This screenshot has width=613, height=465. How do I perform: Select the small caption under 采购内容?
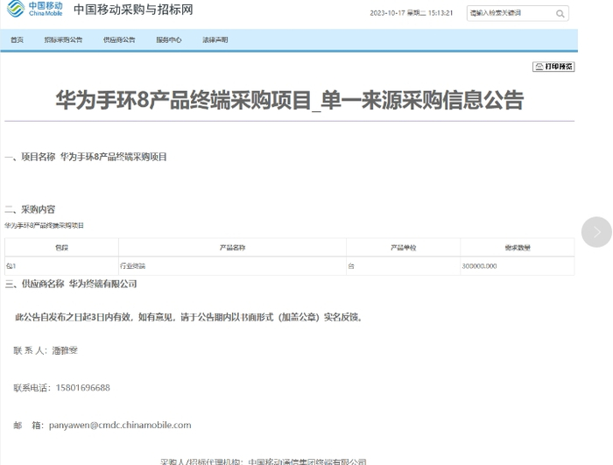click(x=44, y=226)
